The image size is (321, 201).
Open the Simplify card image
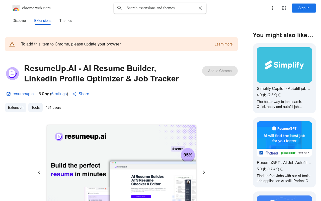[x=284, y=65]
